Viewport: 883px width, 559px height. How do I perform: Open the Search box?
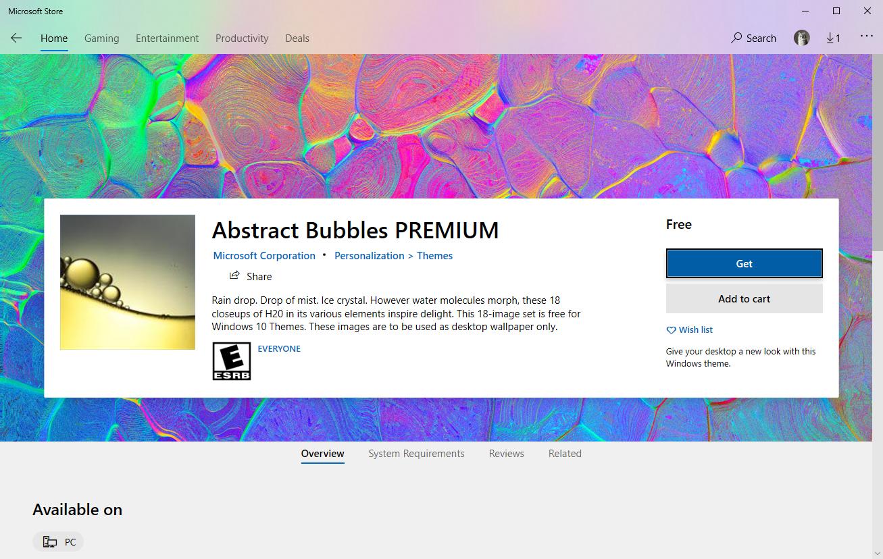753,38
